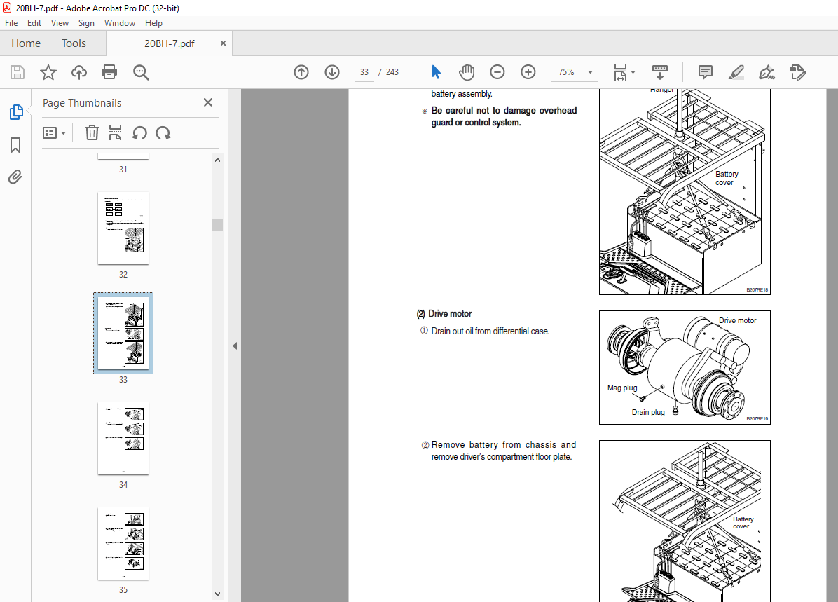Viewport: 838px width, 602px height.
Task: Open the View menu
Action: coord(60,23)
